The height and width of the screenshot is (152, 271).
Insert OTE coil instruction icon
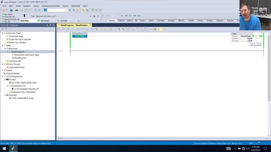[130, 16]
